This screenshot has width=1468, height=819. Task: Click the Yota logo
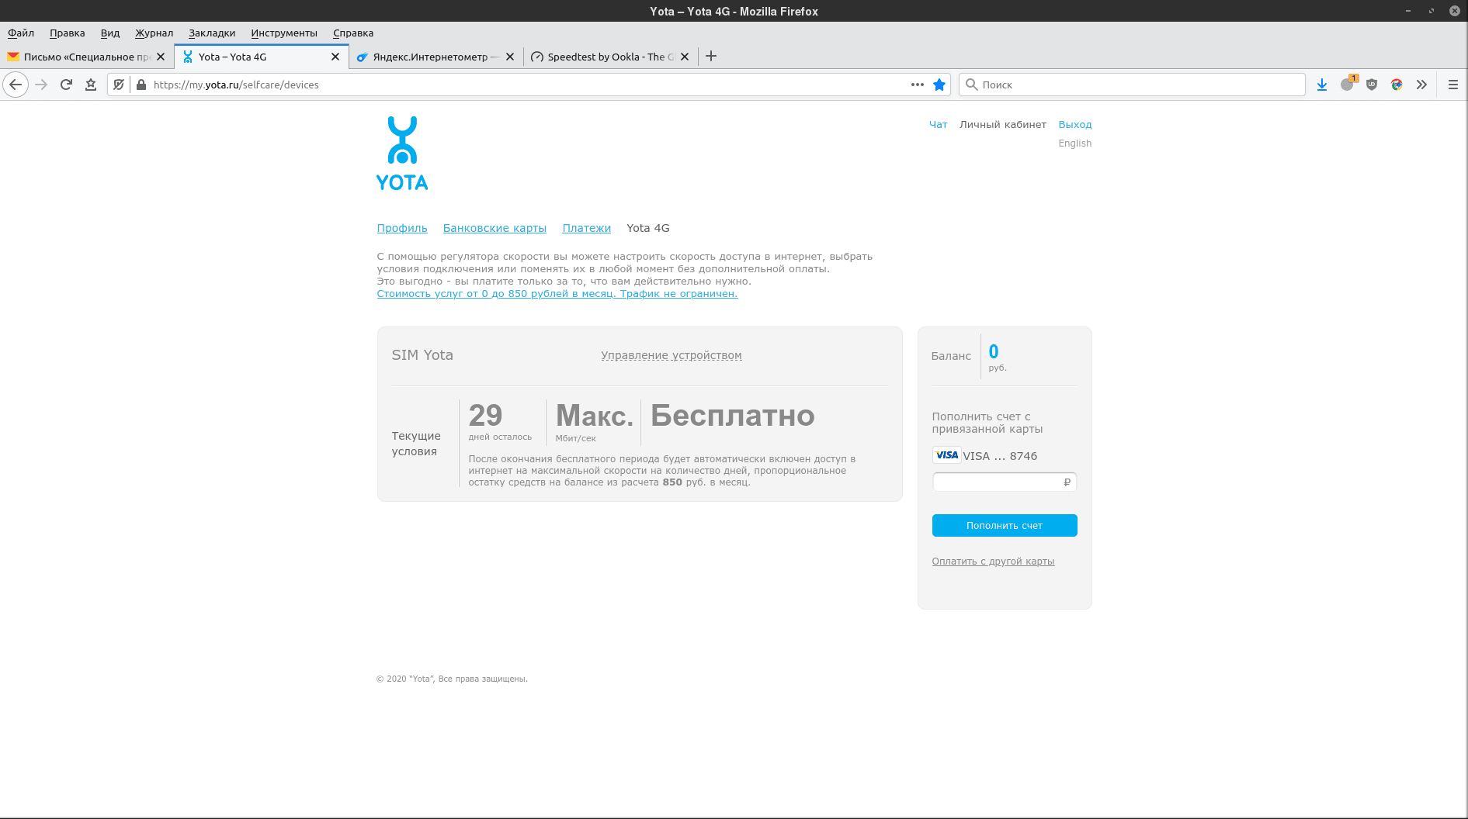[402, 154]
